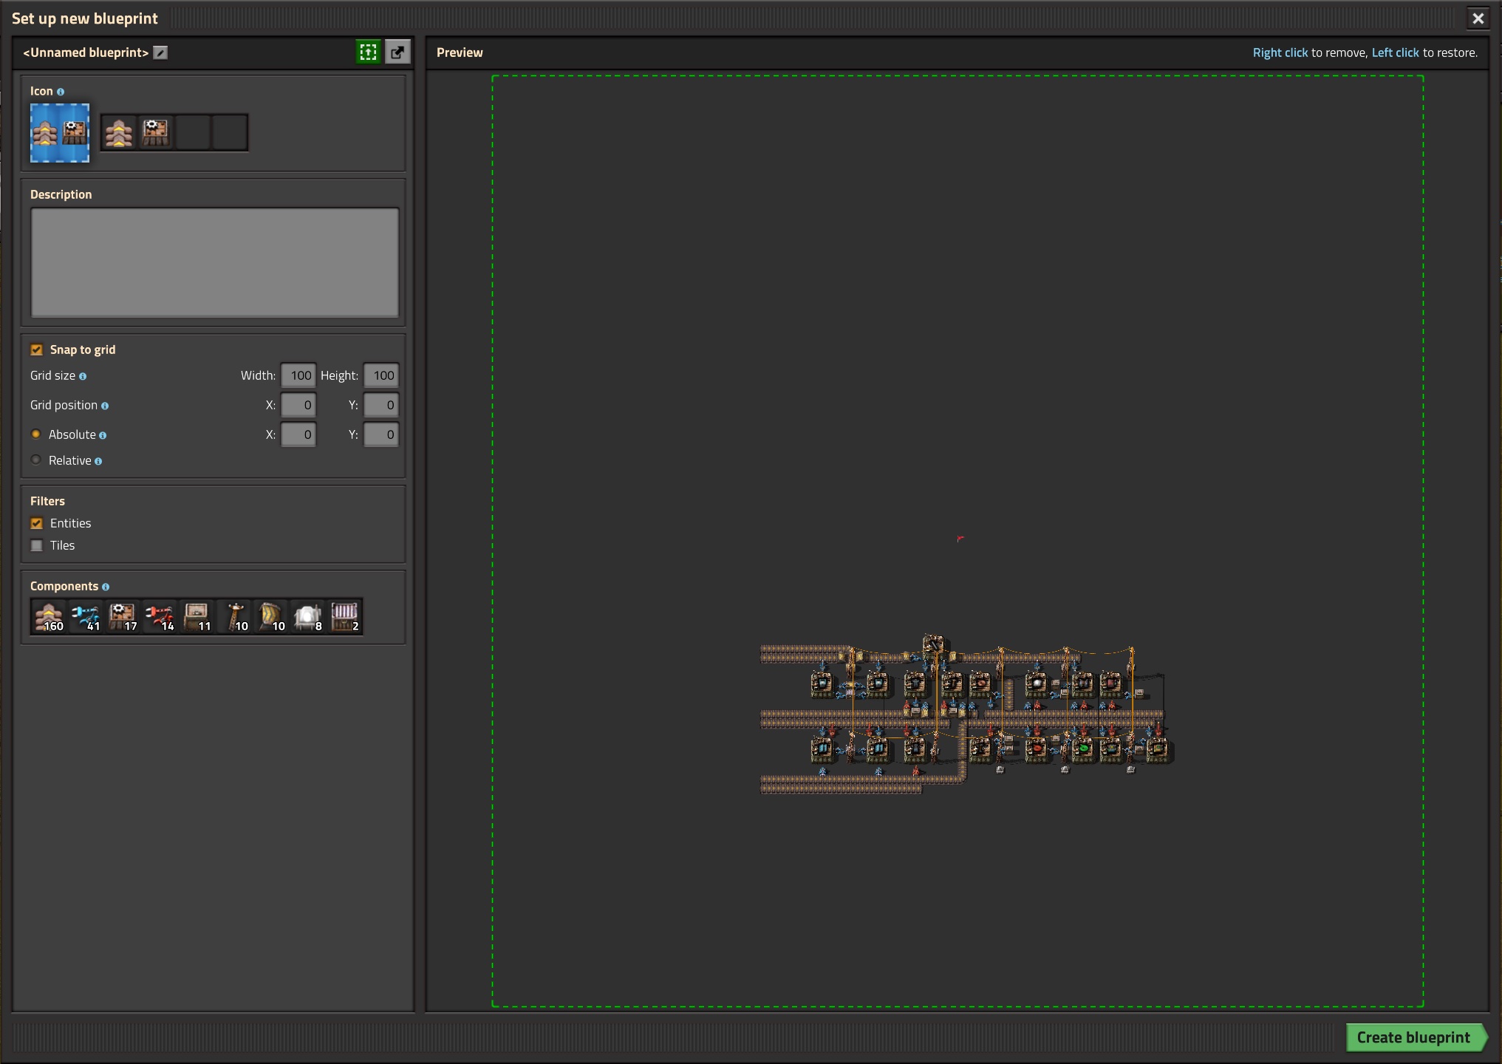The width and height of the screenshot is (1502, 1064).
Task: Click transport belt component showing 160
Action: (x=50, y=616)
